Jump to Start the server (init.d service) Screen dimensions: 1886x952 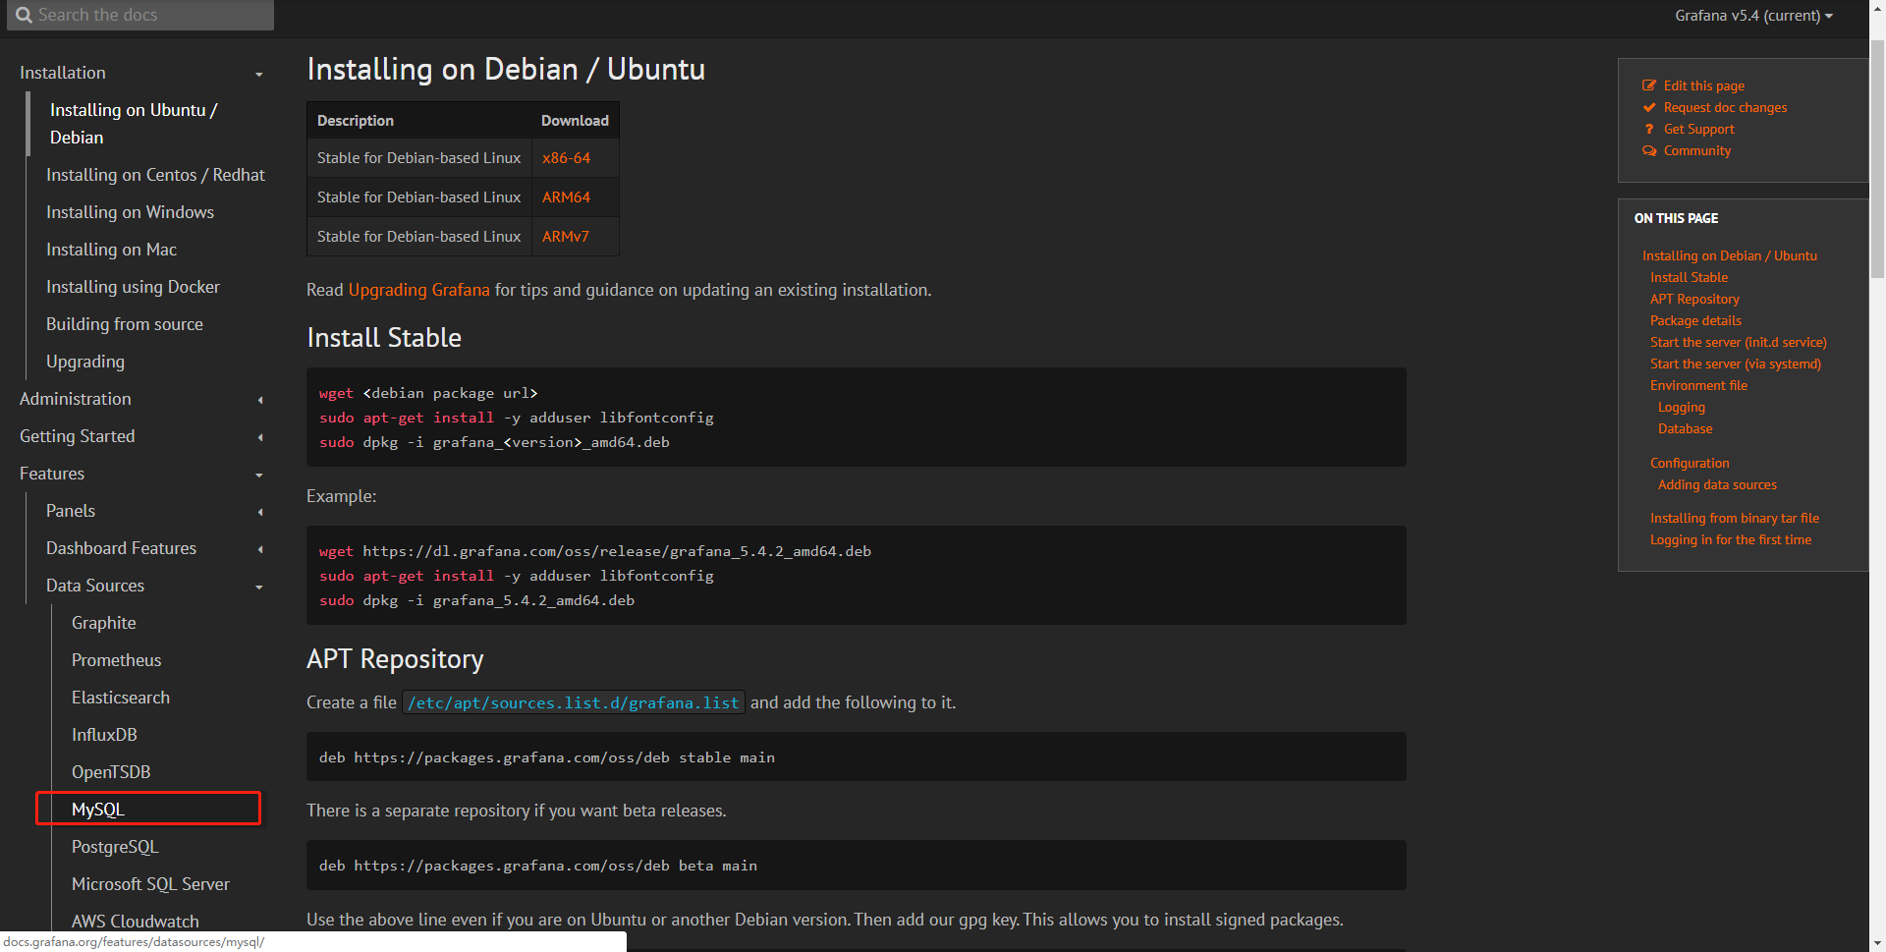pos(1739,342)
